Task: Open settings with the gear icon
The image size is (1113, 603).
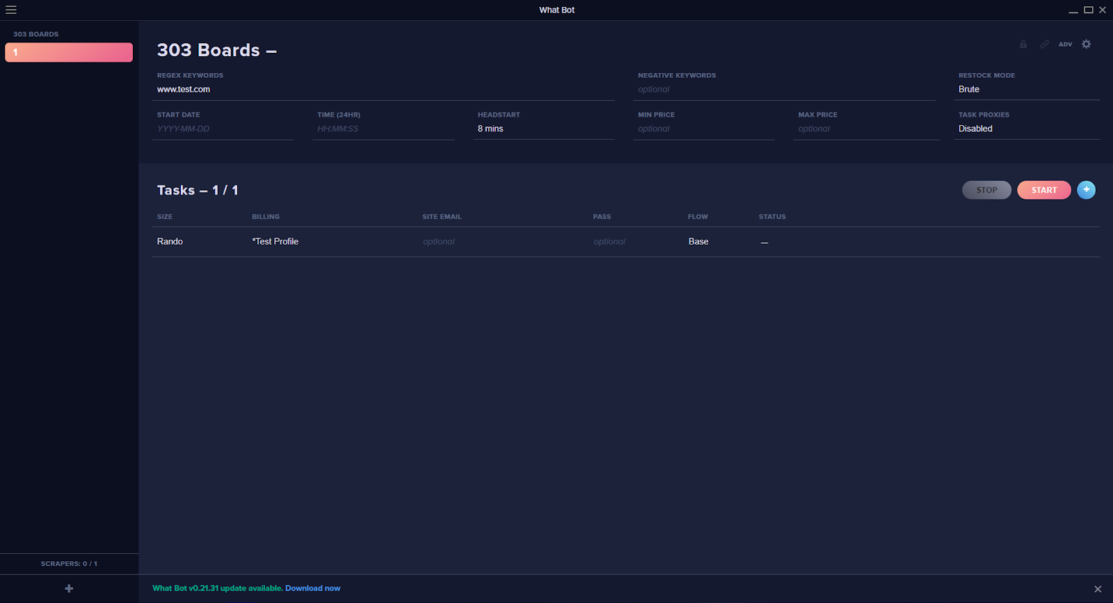Action: [x=1087, y=44]
